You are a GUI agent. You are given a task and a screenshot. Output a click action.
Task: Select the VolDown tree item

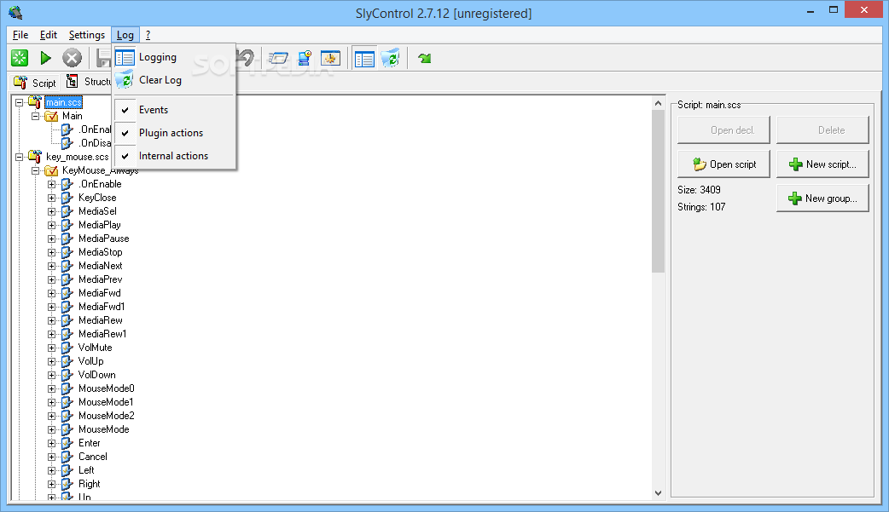click(x=97, y=375)
